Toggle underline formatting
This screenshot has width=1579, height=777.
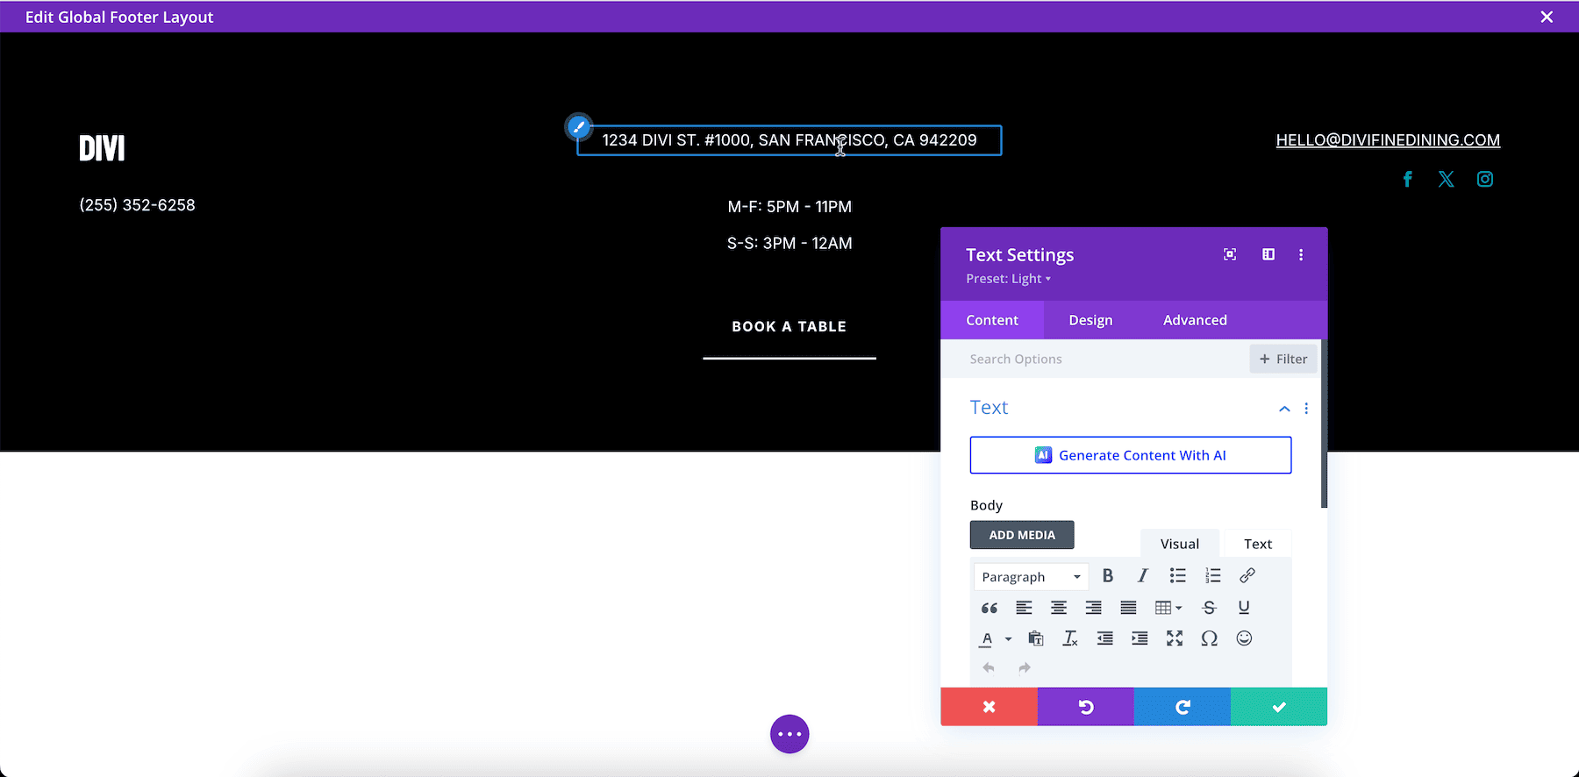click(x=1244, y=608)
